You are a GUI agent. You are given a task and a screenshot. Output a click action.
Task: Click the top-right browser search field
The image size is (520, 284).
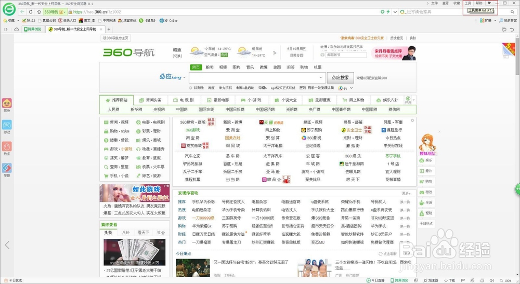[x=458, y=11]
